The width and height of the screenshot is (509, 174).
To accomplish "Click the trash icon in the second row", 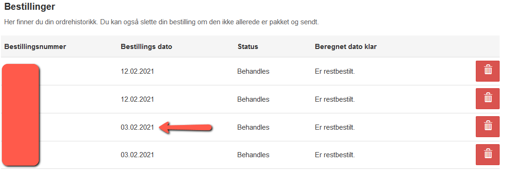I will [487, 98].
